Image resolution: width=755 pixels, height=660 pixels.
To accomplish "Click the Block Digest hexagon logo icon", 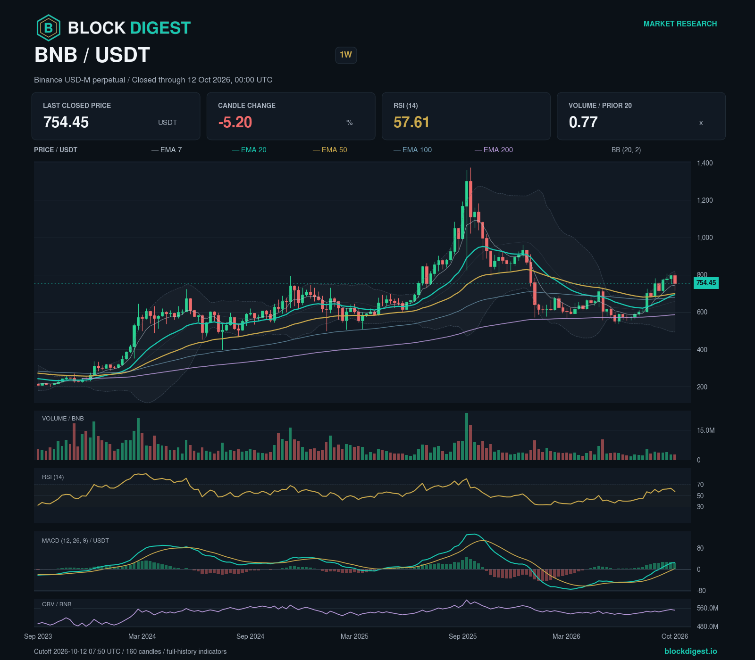I will point(49,28).
